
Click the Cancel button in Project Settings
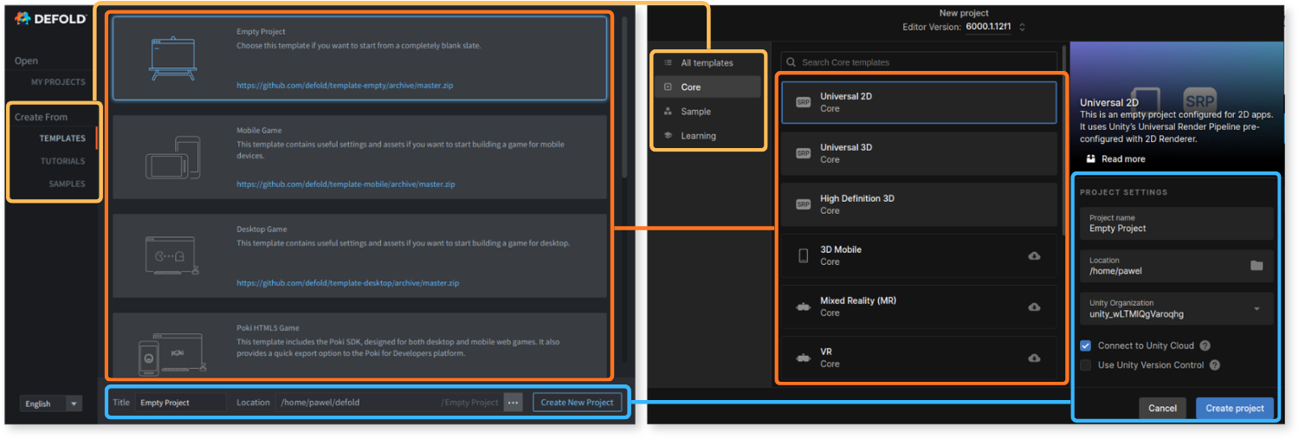click(1162, 409)
